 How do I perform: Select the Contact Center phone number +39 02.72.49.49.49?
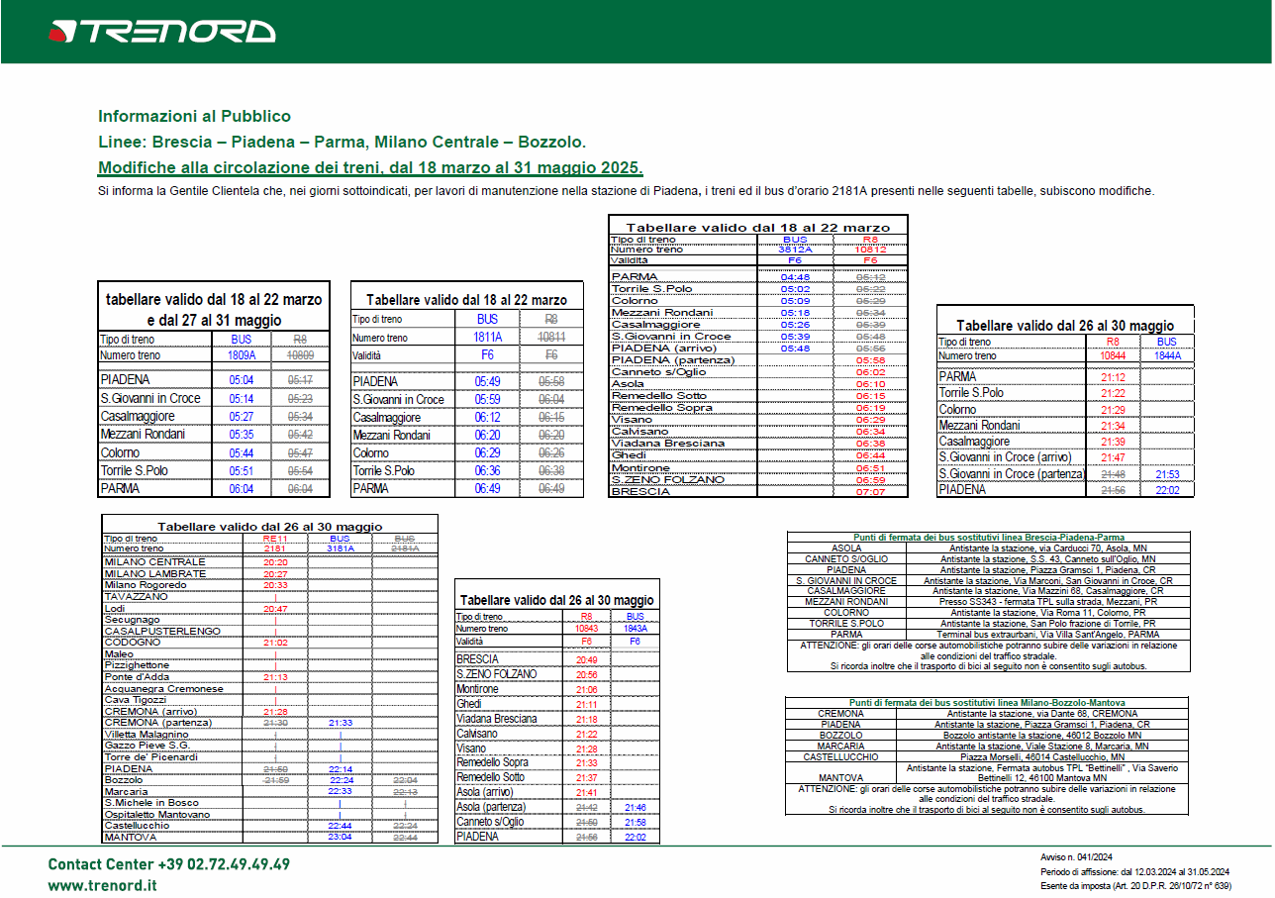pos(226,864)
